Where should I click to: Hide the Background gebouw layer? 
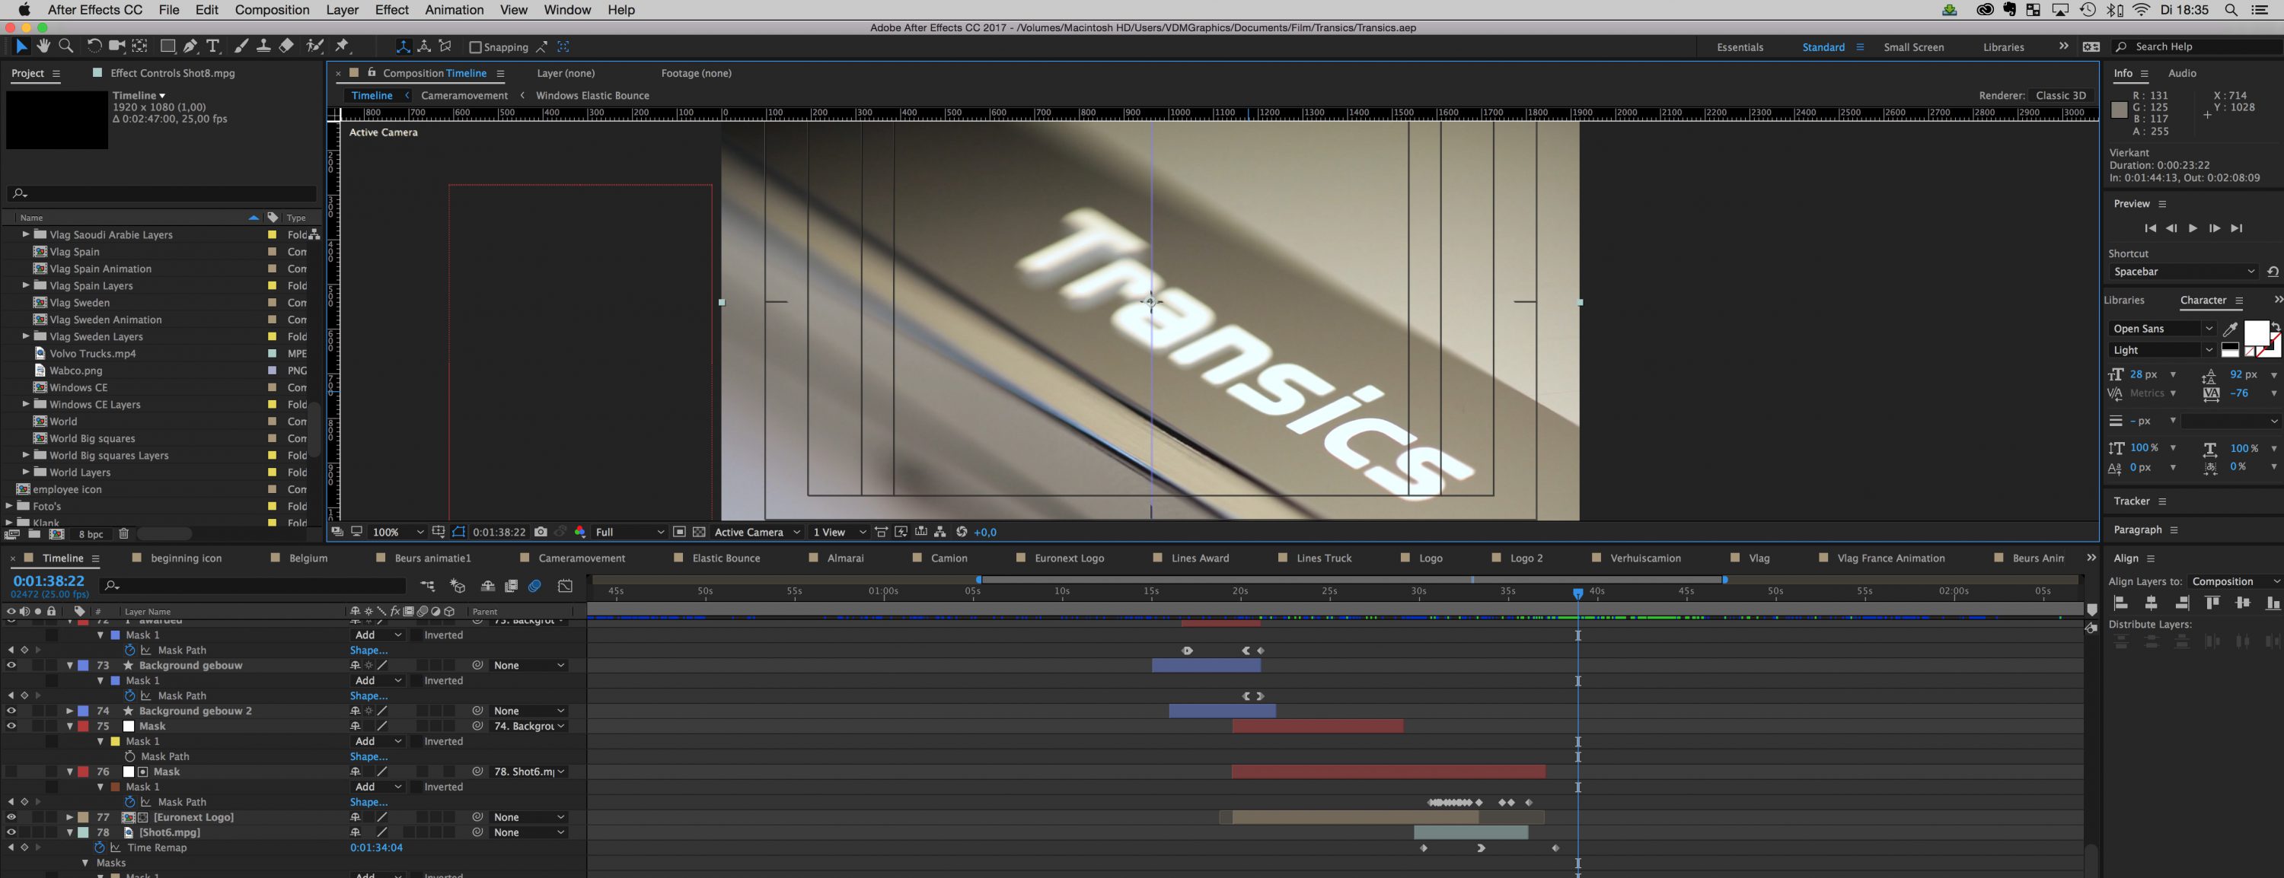tap(11, 666)
